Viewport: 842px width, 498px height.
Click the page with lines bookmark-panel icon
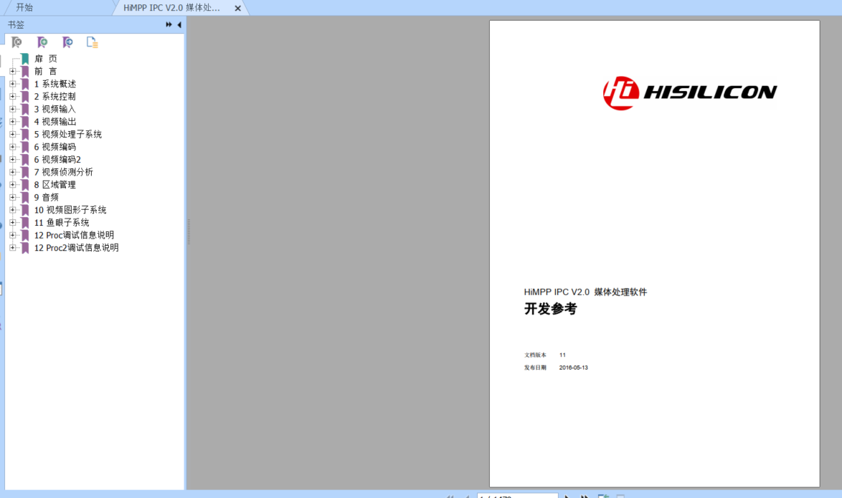[x=92, y=42]
